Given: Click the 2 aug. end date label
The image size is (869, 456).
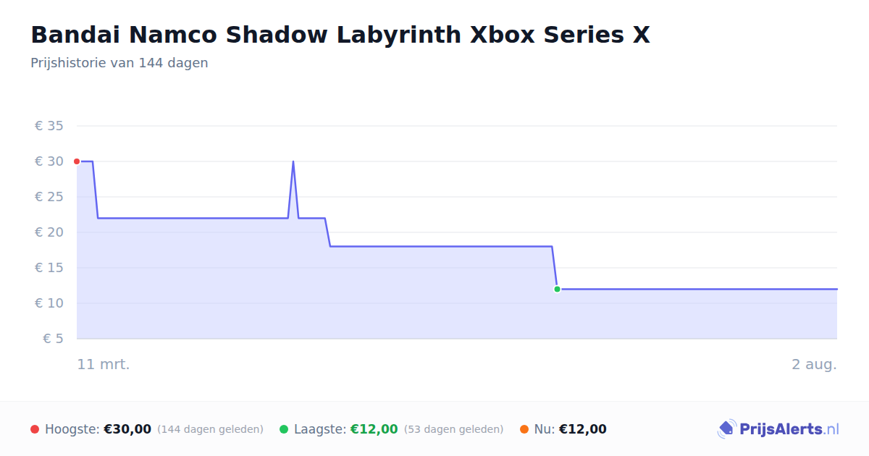Looking at the screenshot, I should (x=814, y=364).
